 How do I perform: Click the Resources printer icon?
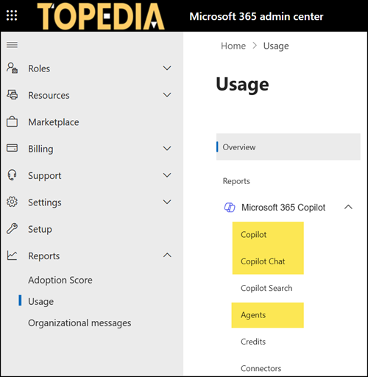(x=12, y=95)
